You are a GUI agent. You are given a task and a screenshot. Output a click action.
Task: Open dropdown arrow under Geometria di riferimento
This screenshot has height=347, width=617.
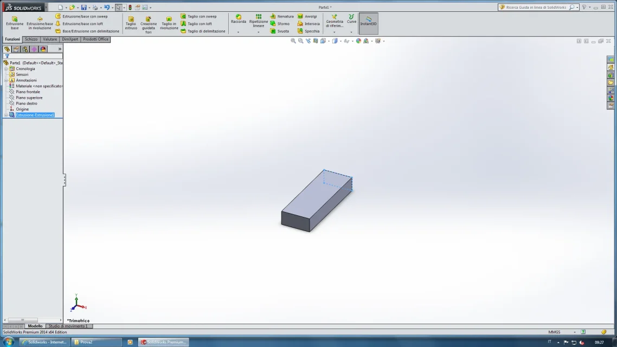pyautogui.click(x=335, y=33)
